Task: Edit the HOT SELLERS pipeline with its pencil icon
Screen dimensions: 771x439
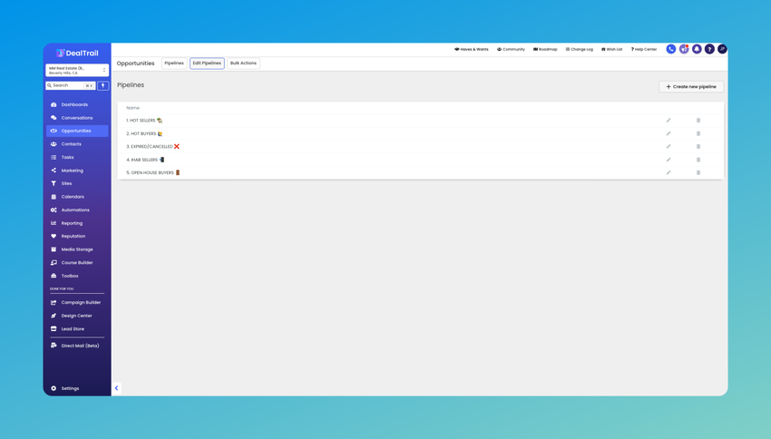Action: (669, 121)
